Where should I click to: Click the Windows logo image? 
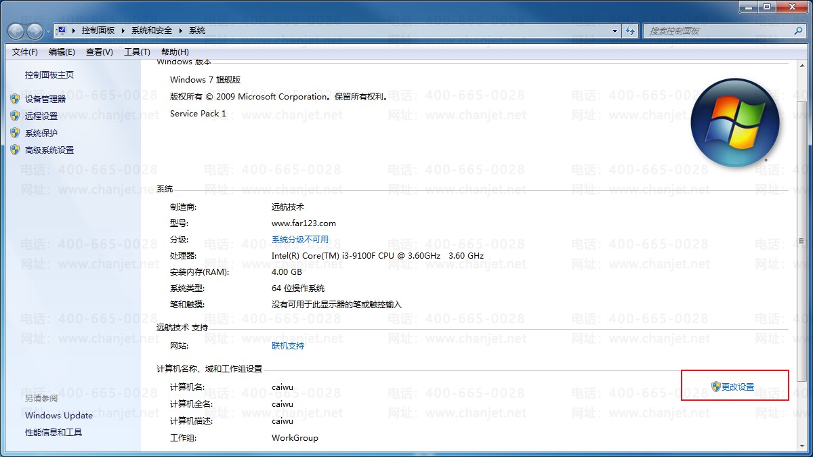pyautogui.click(x=735, y=123)
